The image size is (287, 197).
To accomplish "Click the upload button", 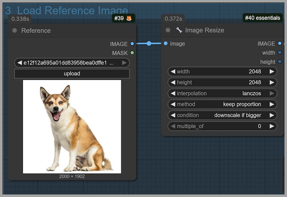I will click(x=72, y=73).
